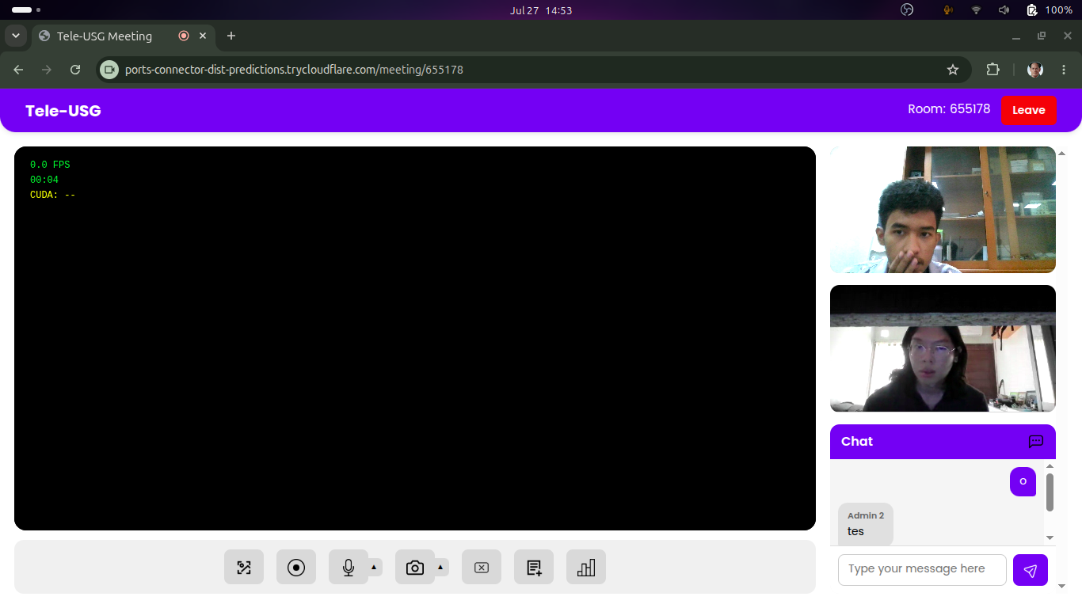
Task: Click the volume speaker icon in top bar
Action: (1004, 10)
